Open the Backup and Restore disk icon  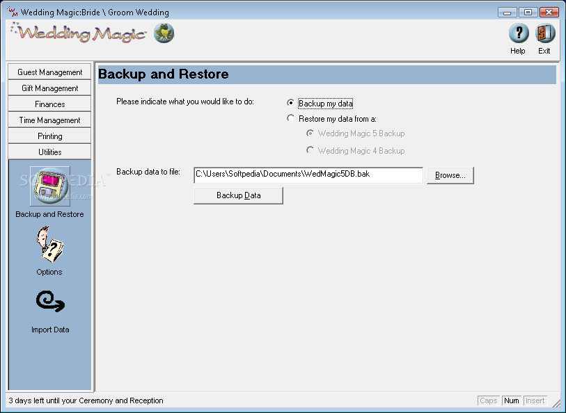[x=50, y=186]
